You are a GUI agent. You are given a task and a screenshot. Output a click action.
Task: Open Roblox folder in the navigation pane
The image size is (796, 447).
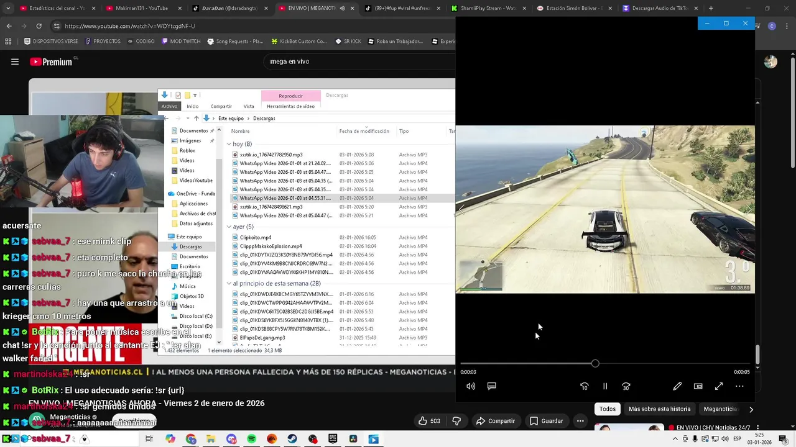coord(187,150)
